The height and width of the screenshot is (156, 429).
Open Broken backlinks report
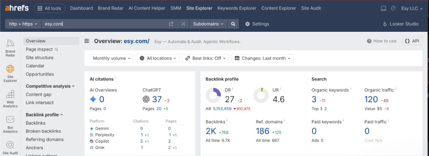click(43, 131)
